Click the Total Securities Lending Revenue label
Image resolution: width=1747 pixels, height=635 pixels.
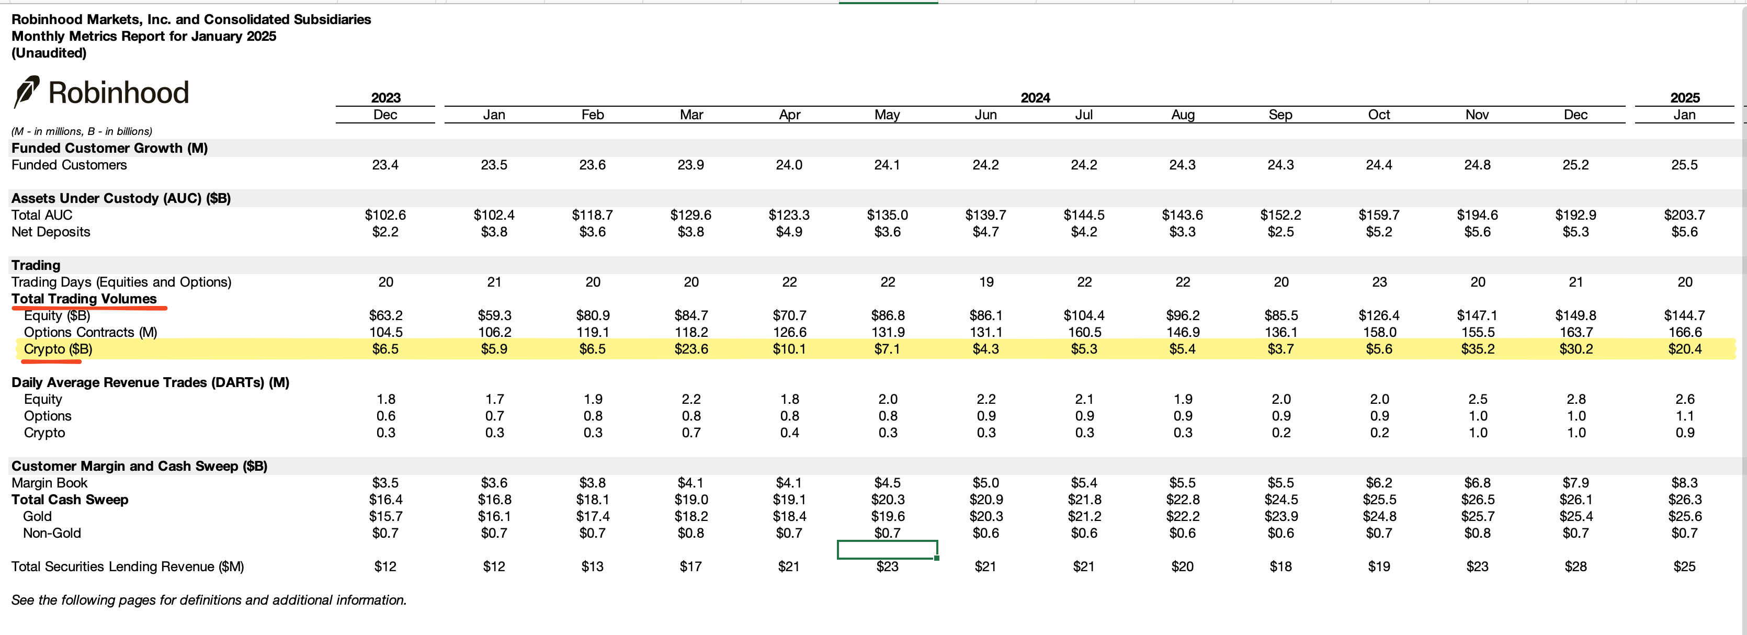(128, 566)
